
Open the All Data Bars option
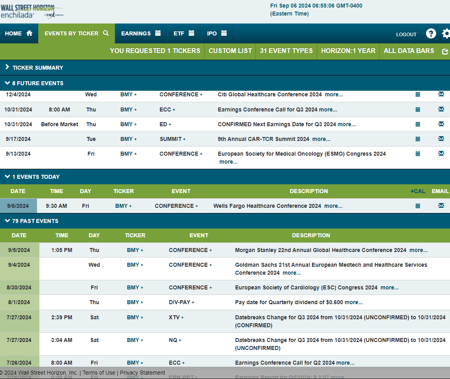pyautogui.click(x=409, y=51)
